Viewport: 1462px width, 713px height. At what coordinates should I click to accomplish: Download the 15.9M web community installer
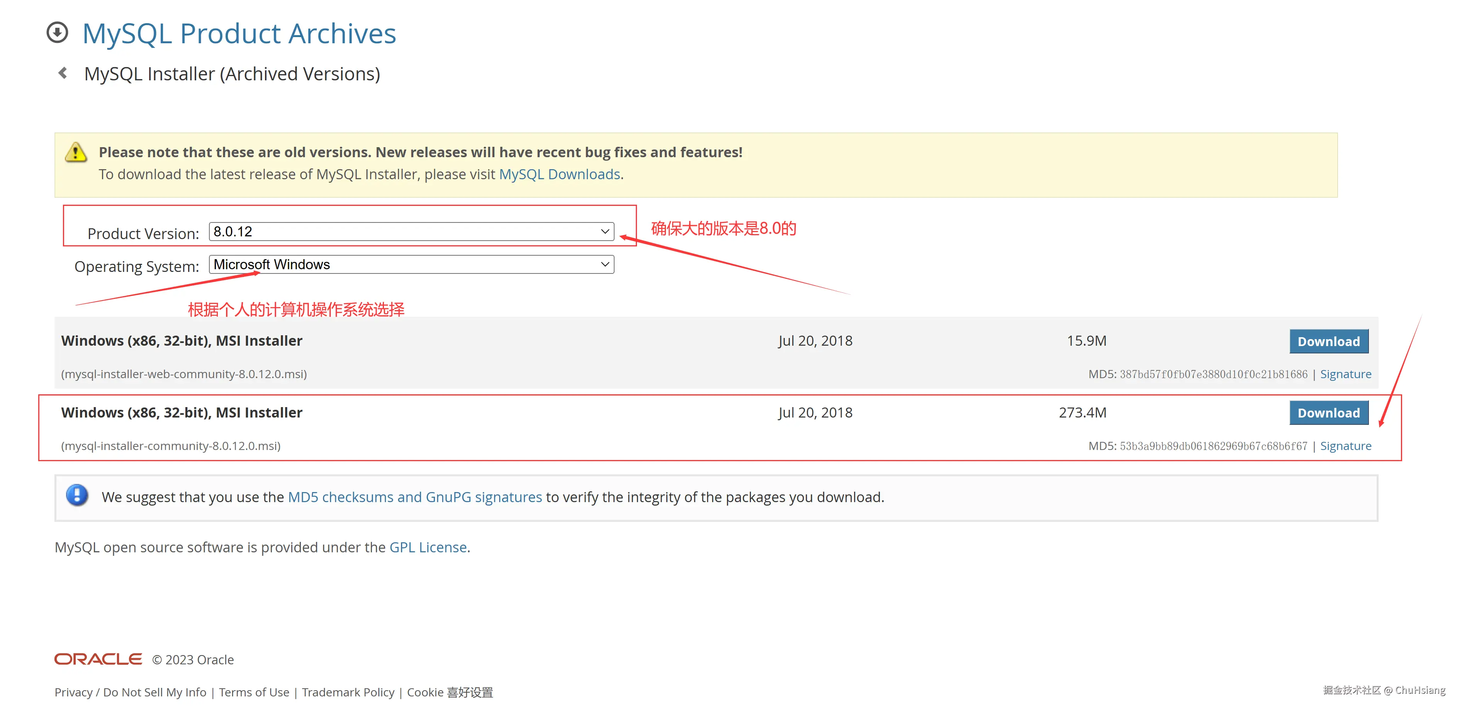coord(1328,341)
